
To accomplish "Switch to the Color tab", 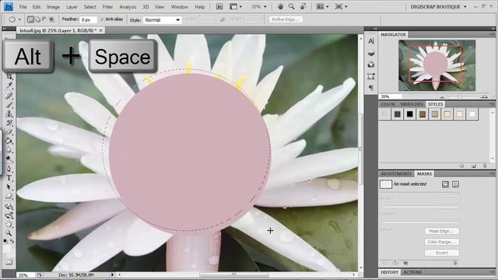I will pyautogui.click(x=388, y=104).
